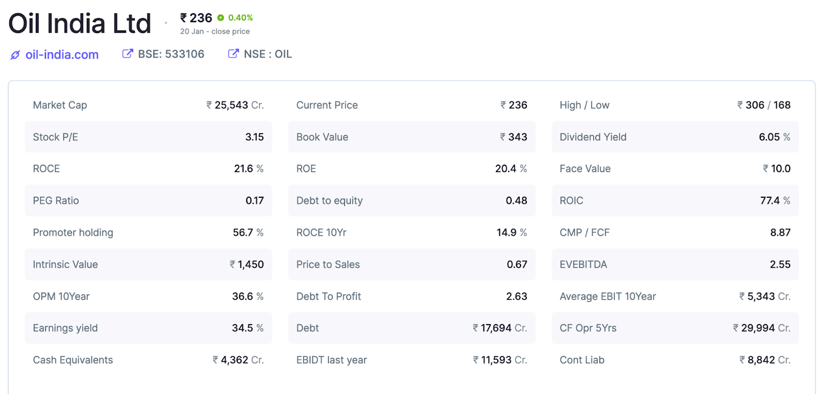Click the Stock P/E label
This screenshot has width=828, height=394.
55,137
